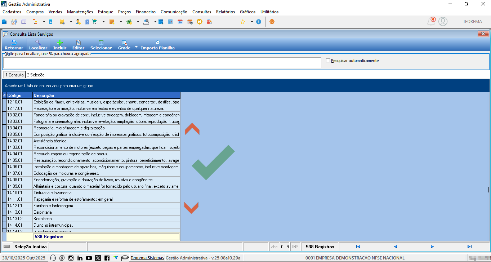The width and height of the screenshot is (491, 262).
Task: Expand the Grade button dropdown arrow
Action: coord(136,47)
